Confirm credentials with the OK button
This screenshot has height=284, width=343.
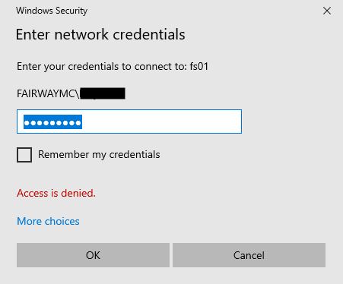(x=93, y=255)
